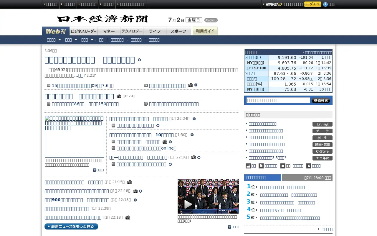Open the 学生 category badge
The height and width of the screenshot is (236, 377).
[x=323, y=138]
